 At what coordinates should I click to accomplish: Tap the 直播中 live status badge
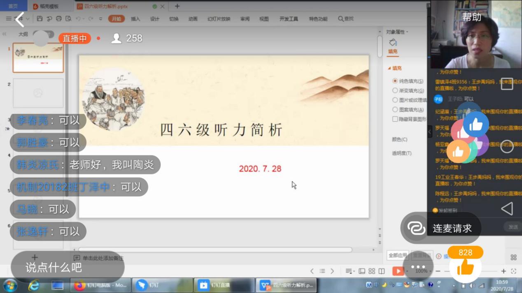[x=75, y=38]
